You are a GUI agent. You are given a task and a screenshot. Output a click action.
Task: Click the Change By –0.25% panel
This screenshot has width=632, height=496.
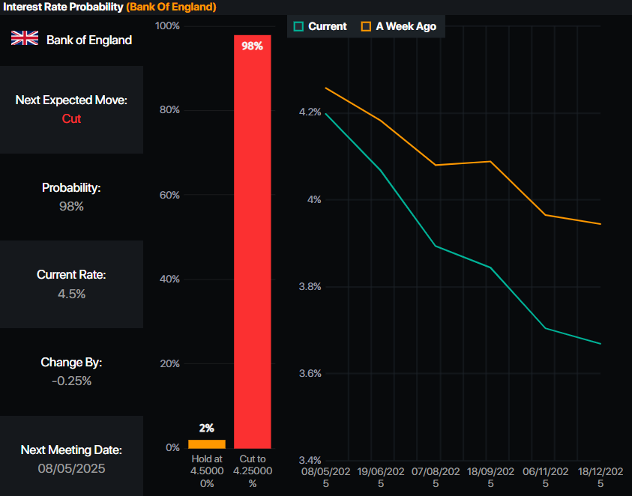tap(71, 372)
